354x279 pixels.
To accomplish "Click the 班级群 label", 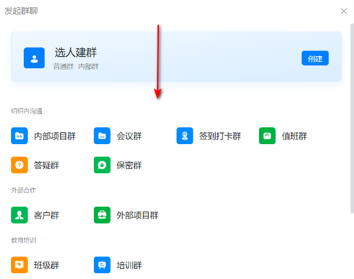I will 46,265.
